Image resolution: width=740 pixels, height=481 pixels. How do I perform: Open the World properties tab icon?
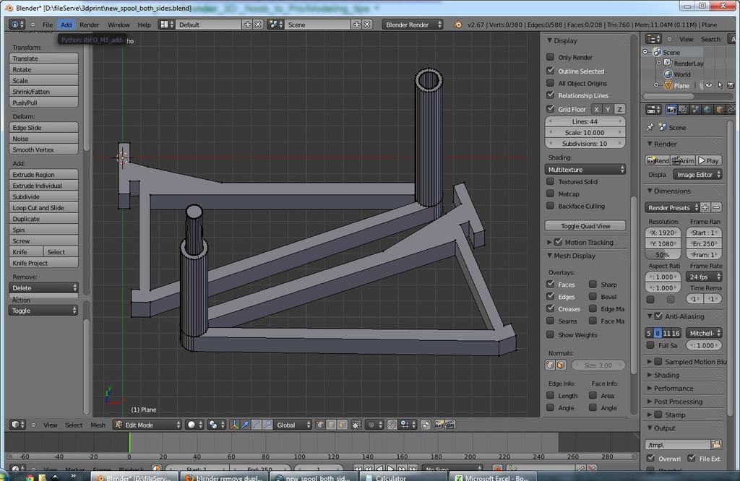[707, 109]
